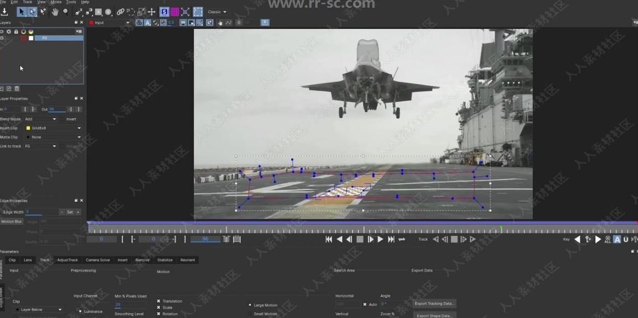This screenshot has height=318, width=638.
Task: Click the Motion Blur button
Action: pyautogui.click(x=12, y=221)
